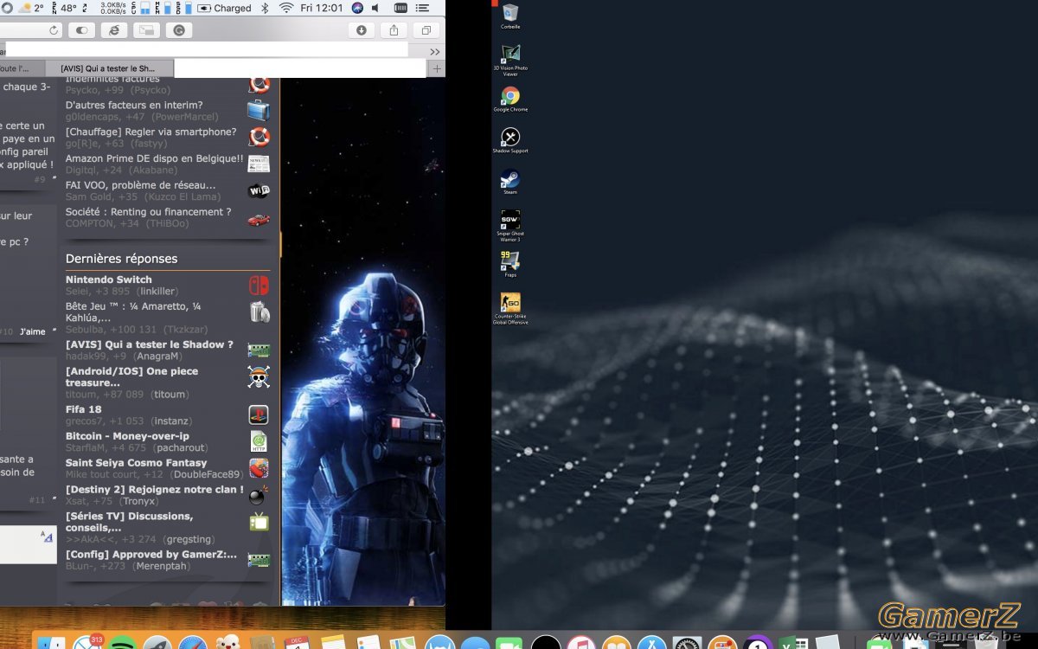Open Safari from the Dock
The height and width of the screenshot is (649, 1038).
coord(192,642)
